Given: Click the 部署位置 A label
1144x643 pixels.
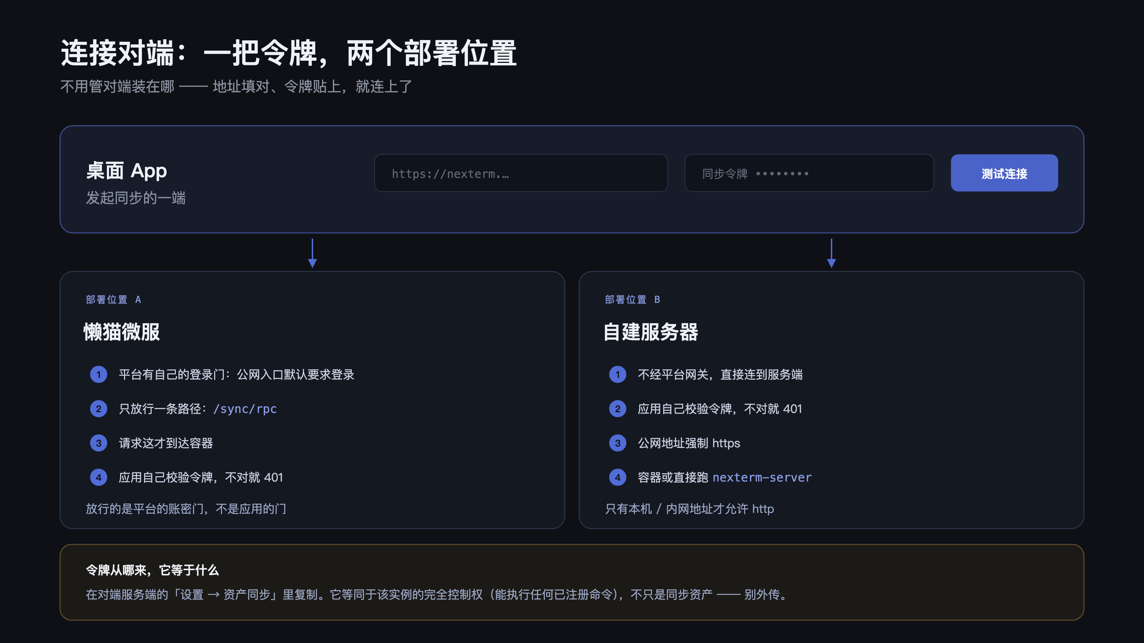Looking at the screenshot, I should [113, 300].
